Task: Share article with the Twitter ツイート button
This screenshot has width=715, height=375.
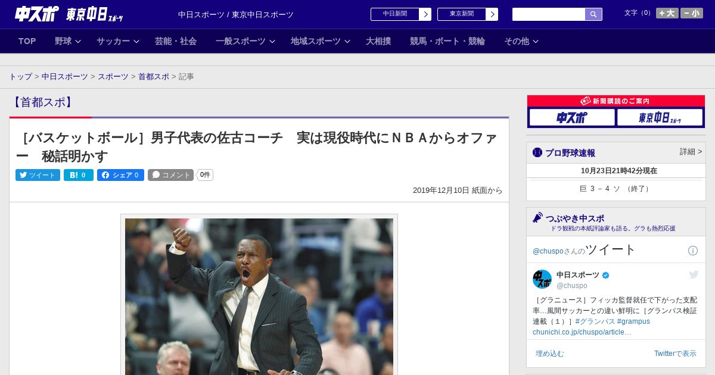Action: 38,175
